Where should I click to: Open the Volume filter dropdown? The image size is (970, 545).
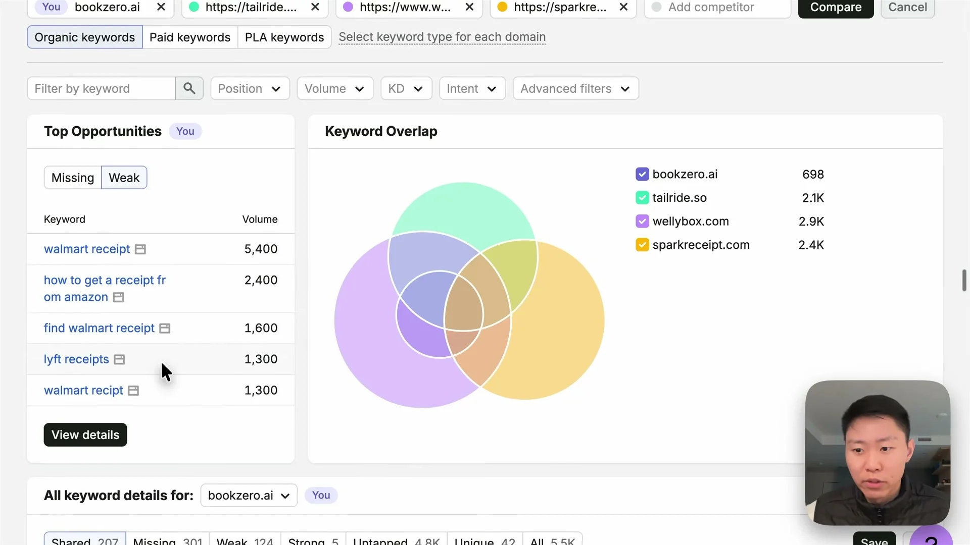[x=335, y=88]
